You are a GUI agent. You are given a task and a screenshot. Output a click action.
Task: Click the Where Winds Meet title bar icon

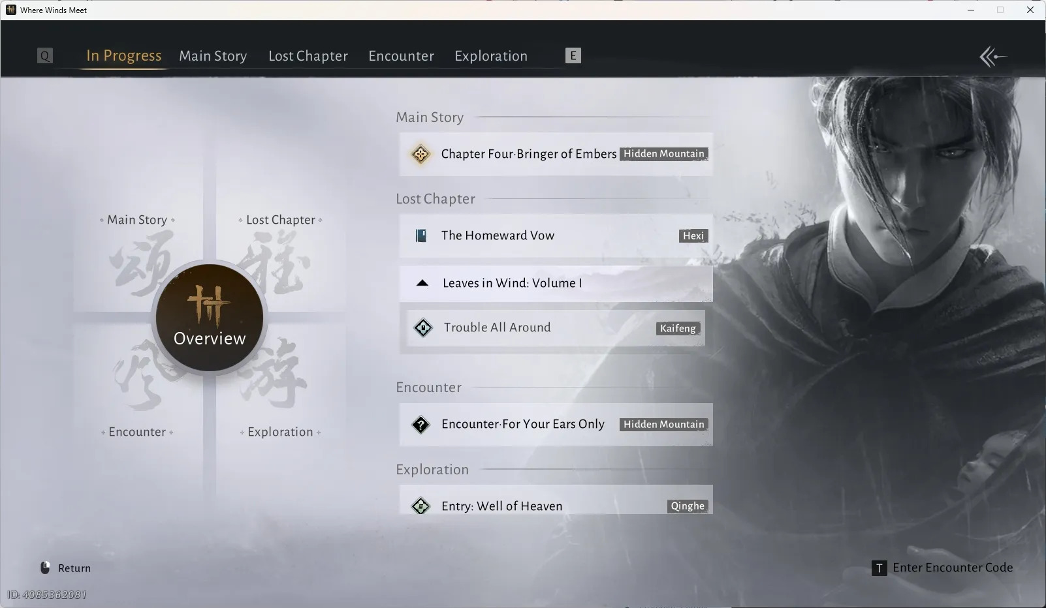[10, 10]
